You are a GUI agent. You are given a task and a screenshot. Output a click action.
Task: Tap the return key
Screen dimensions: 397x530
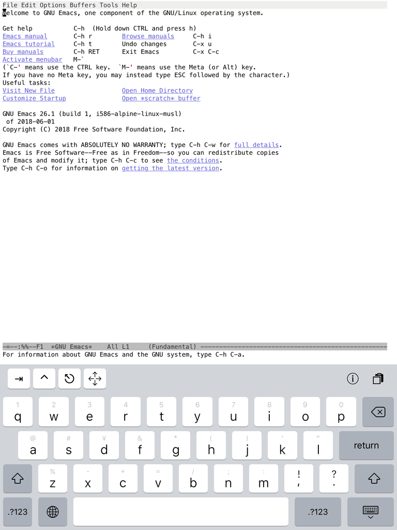tap(367, 446)
